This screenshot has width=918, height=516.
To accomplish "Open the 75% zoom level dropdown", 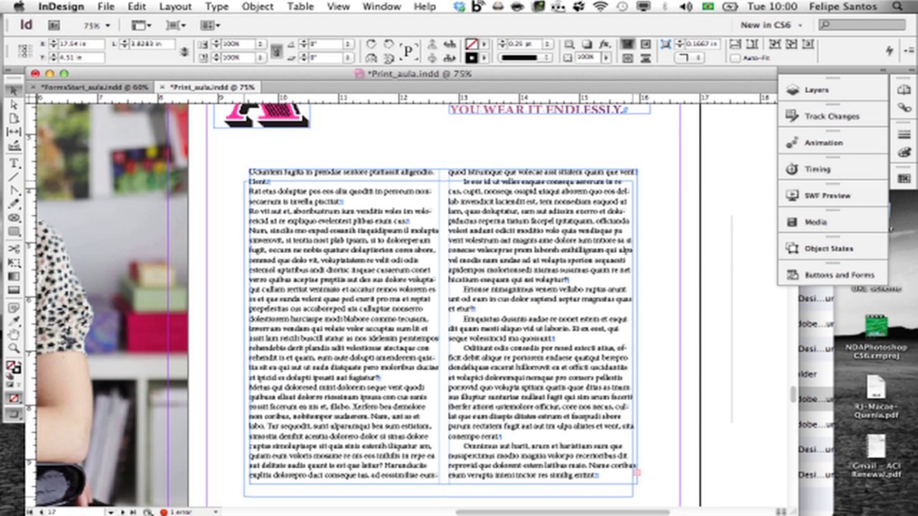I will tap(108, 26).
